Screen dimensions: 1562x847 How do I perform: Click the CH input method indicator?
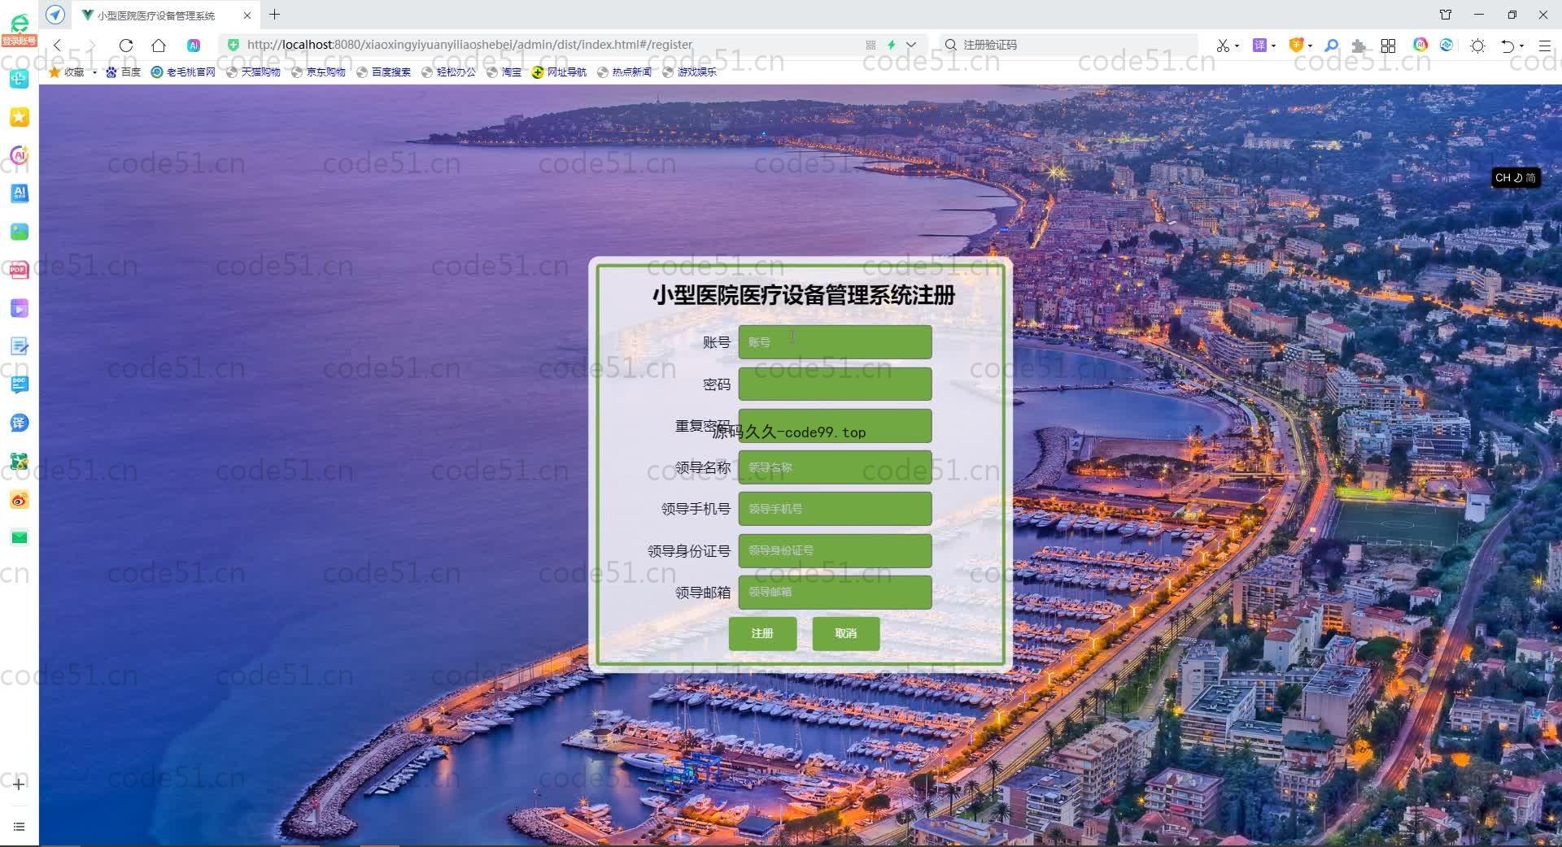[1516, 177]
